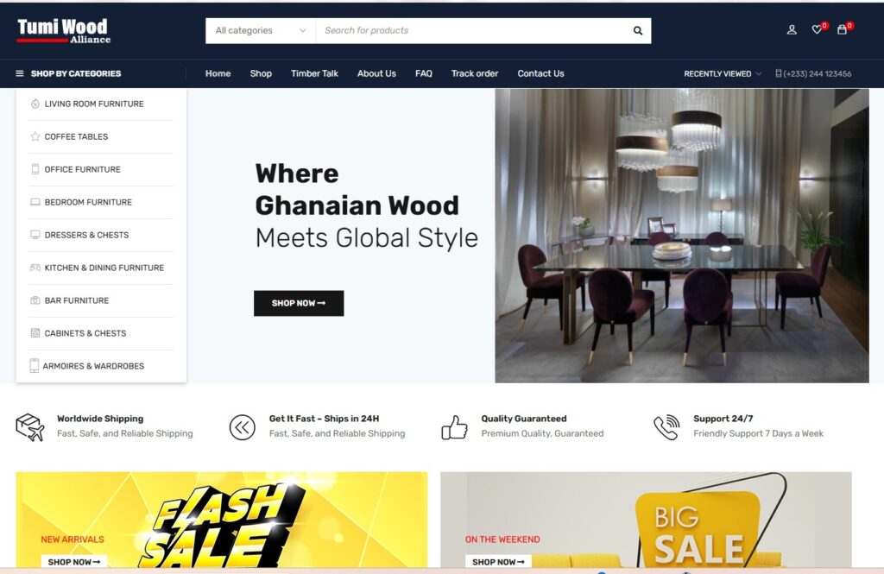Expand the All categories dropdown
The image size is (884, 574).
tap(261, 30)
